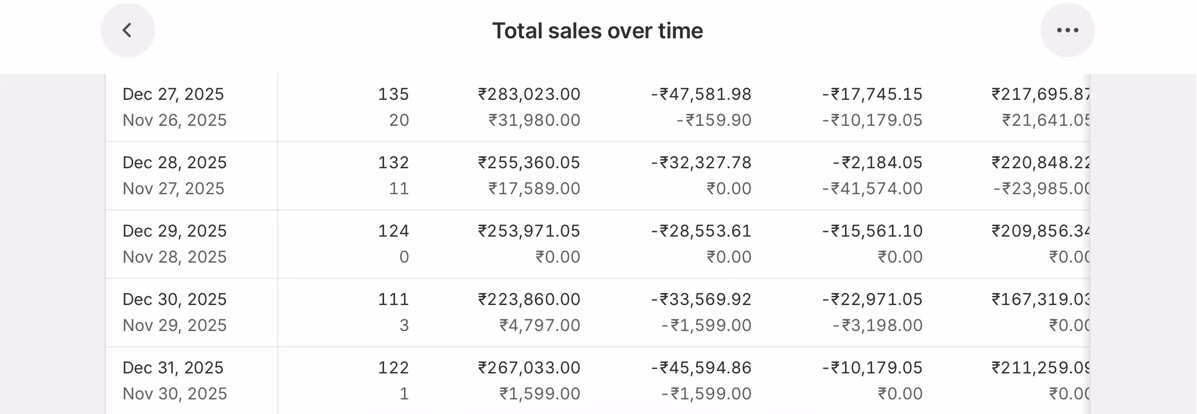1197x414 pixels.
Task: Select the Dec 28, 2025 date row
Action: click(x=174, y=162)
